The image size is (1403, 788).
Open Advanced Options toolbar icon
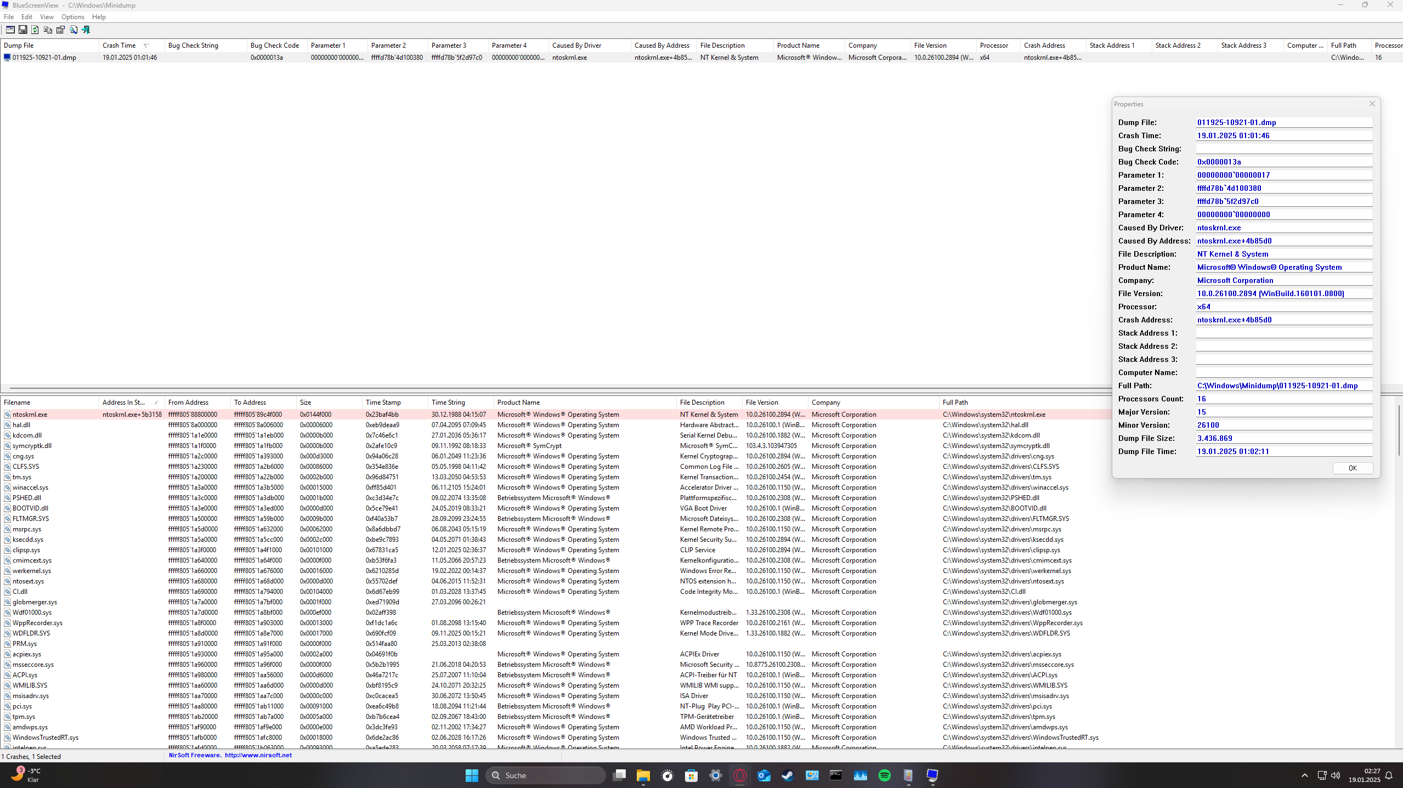(x=10, y=30)
